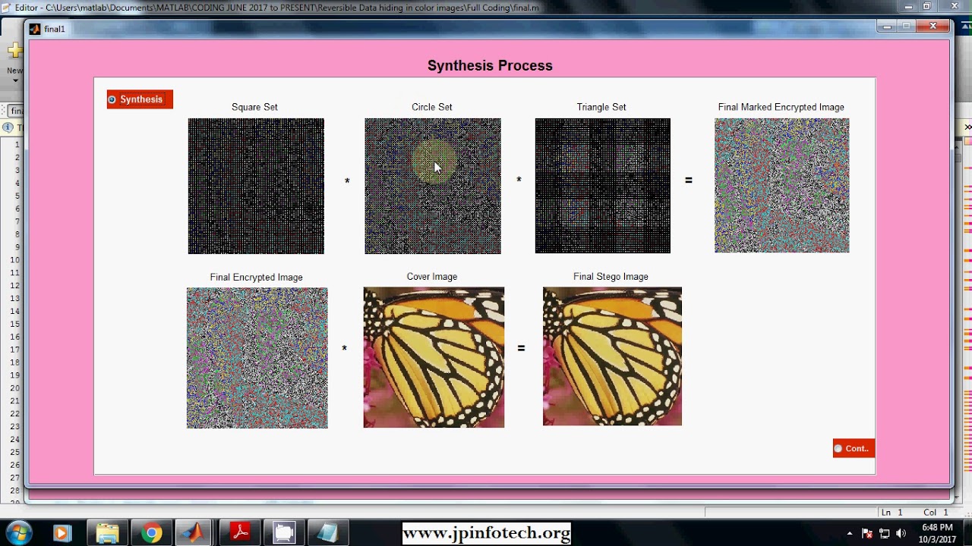Click the 'Final Marked Encrypted Image' label
Viewport: 972px width, 546px height.
click(781, 107)
